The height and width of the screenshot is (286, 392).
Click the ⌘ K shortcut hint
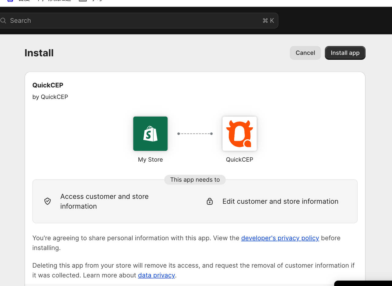point(268,21)
